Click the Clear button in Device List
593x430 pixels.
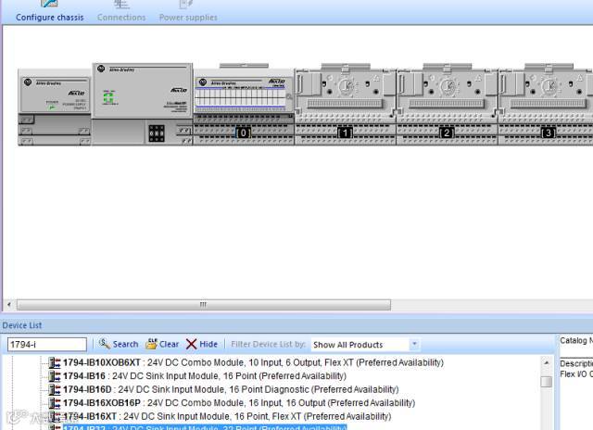(162, 344)
